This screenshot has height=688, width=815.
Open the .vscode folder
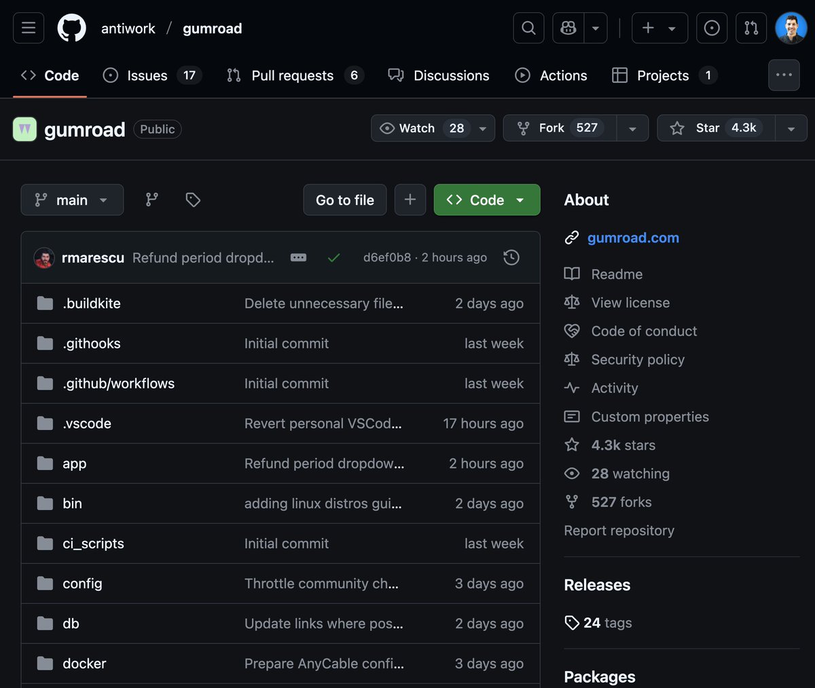click(87, 424)
